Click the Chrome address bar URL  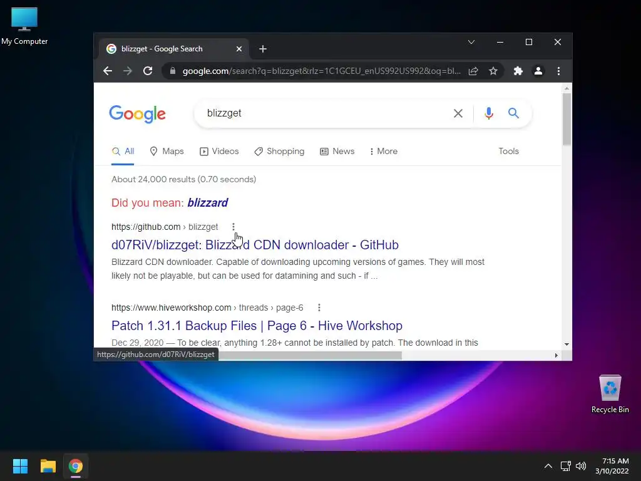coord(321,71)
